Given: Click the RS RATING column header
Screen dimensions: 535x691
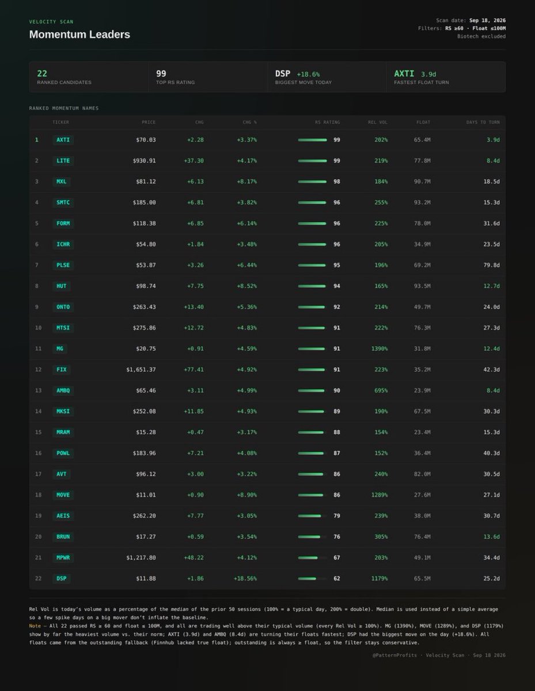Looking at the screenshot, I should click(328, 122).
